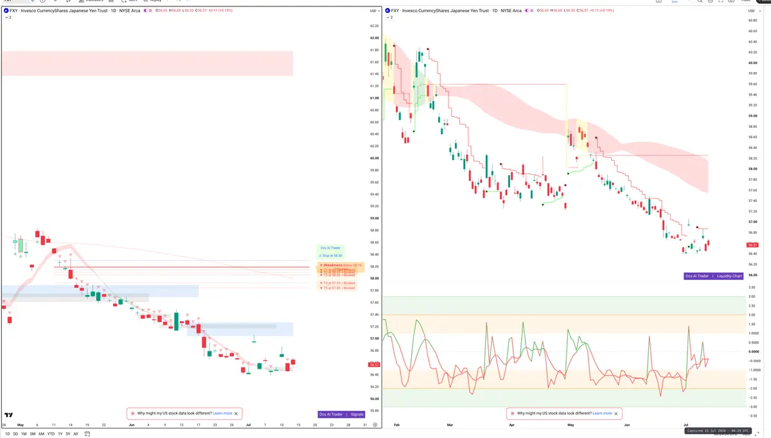Select the 1D time range
Viewport: 771px width, 438px height.
click(x=7, y=434)
